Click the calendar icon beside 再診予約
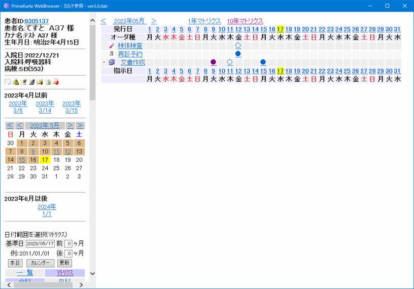The height and width of the screenshot is (289, 414). pyautogui.click(x=112, y=54)
